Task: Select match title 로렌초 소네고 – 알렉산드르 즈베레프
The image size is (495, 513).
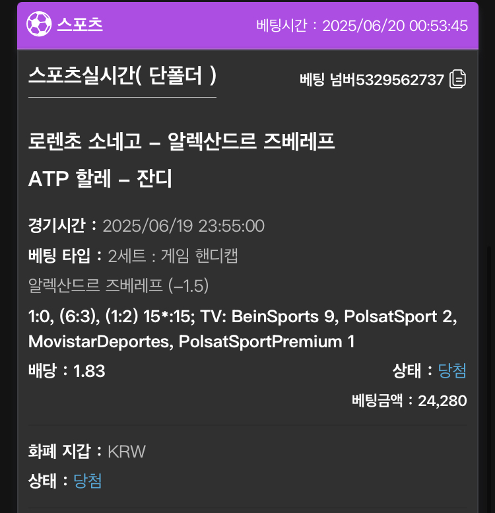Action: click(x=181, y=141)
